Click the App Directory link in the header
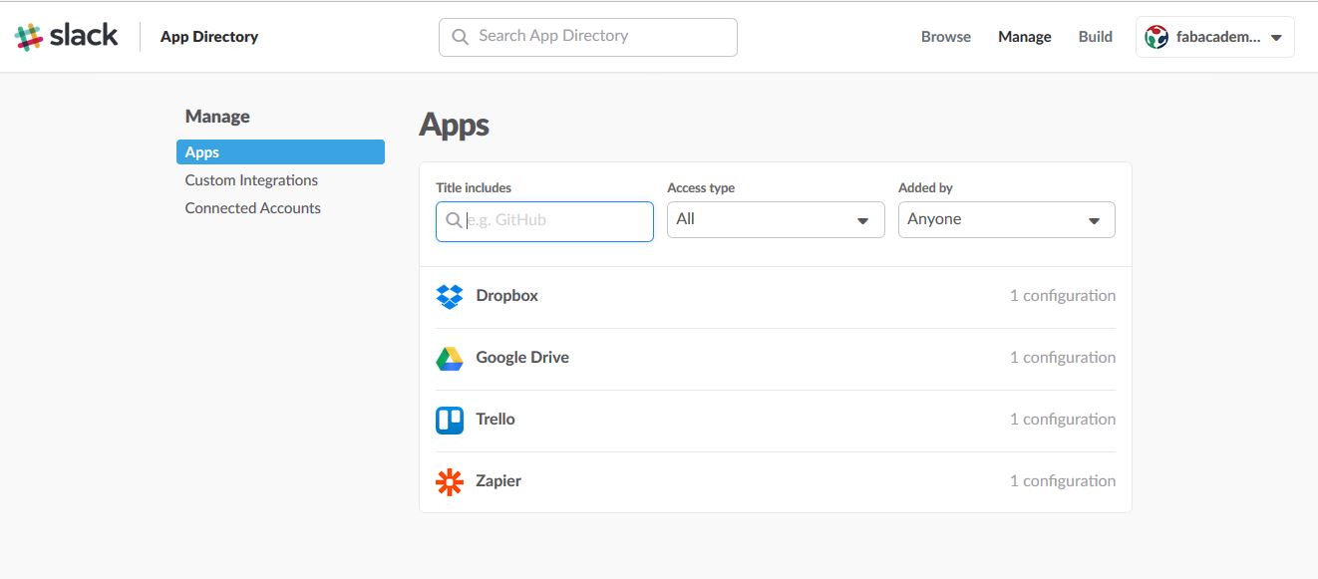The image size is (1318, 579). [209, 37]
